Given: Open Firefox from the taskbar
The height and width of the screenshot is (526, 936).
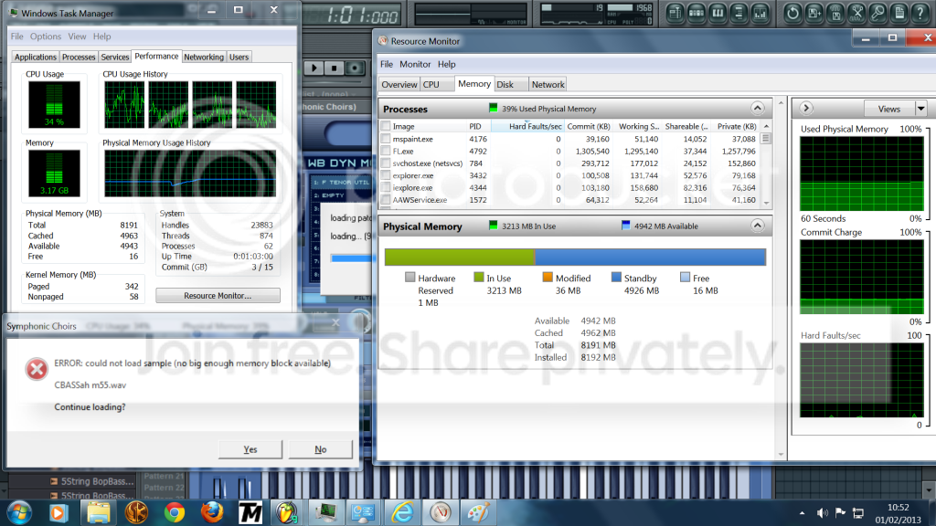Looking at the screenshot, I should tap(212, 513).
